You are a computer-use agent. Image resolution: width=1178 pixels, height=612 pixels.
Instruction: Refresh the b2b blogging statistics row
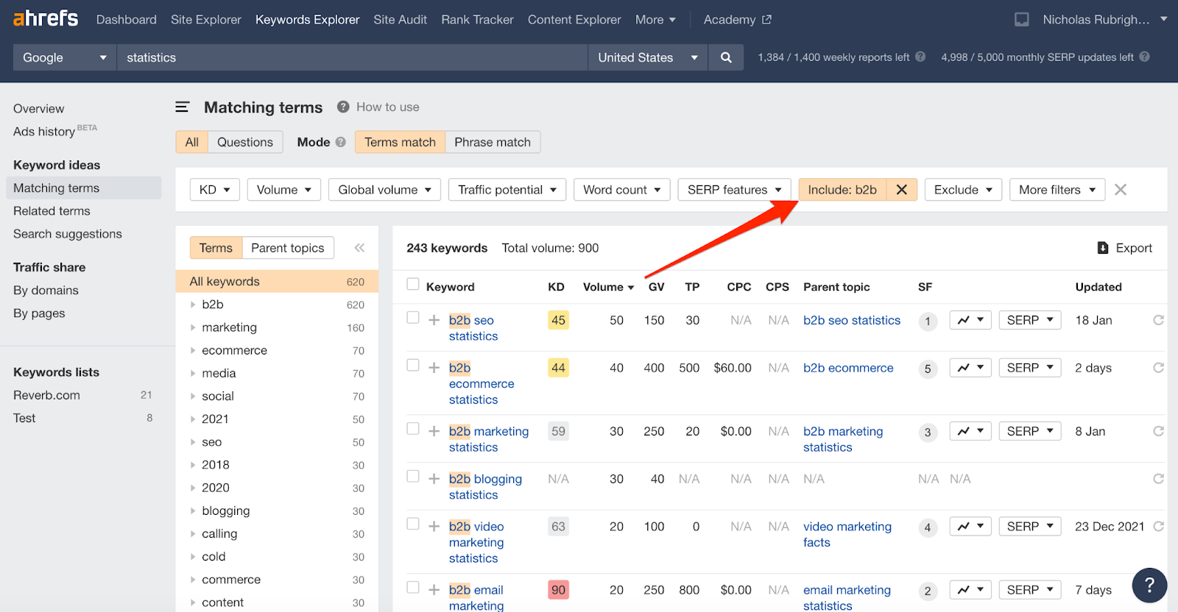[x=1158, y=479]
